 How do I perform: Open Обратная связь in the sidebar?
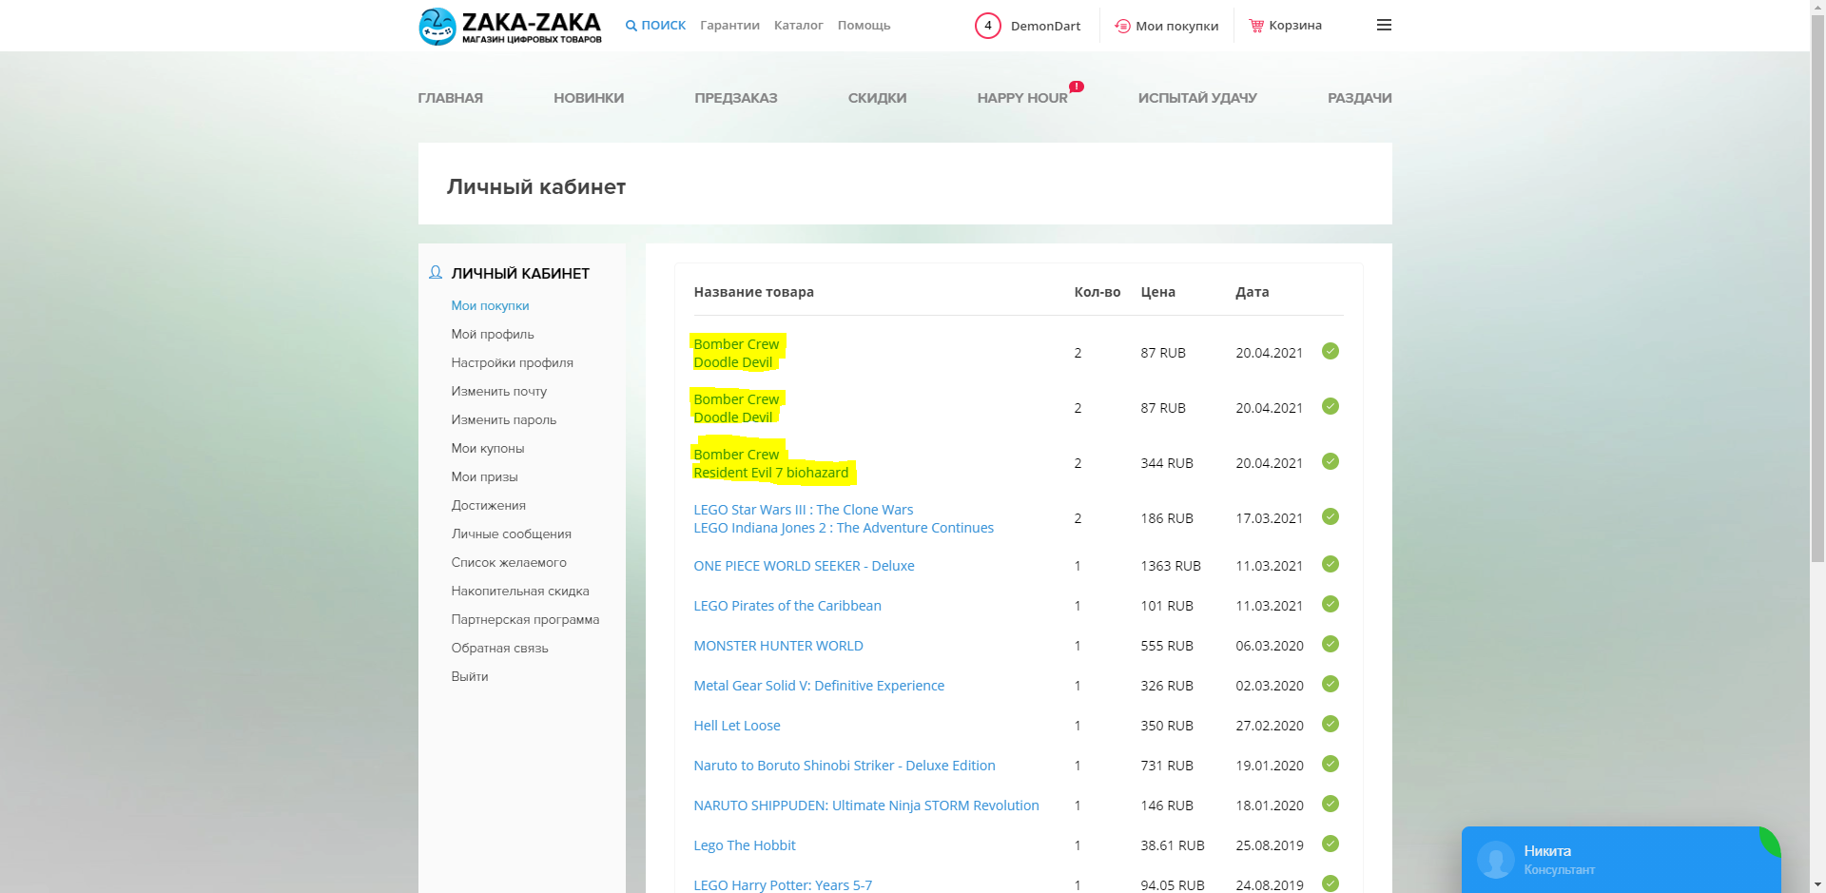500,648
